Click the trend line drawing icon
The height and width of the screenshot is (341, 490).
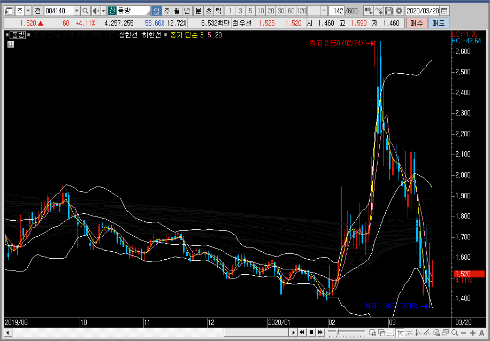tap(409, 332)
